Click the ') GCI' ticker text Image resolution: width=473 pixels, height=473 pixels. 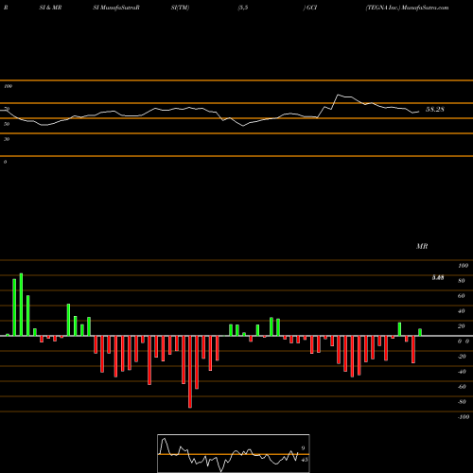[310, 8]
